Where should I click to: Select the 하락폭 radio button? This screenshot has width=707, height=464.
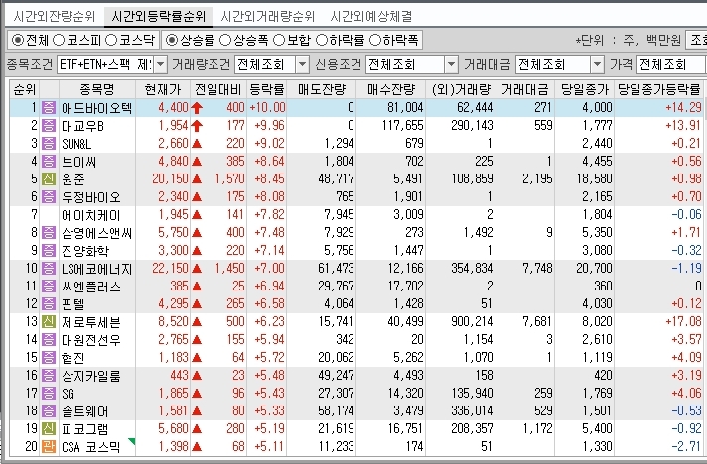[x=375, y=40]
